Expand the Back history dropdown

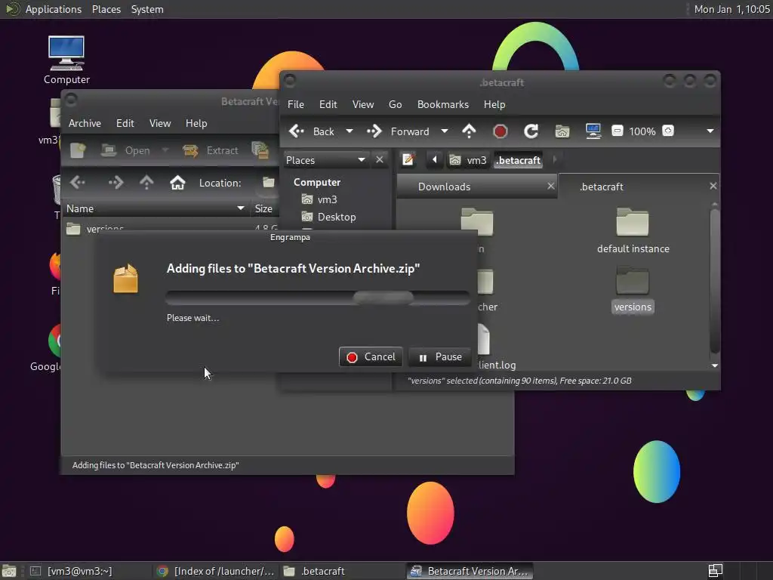click(x=350, y=131)
